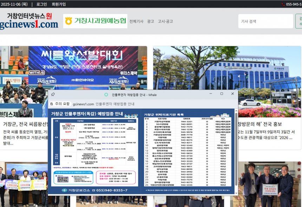Open the 회원가입 sign-up link
Screen dimensions: 302x207
point(59,4)
